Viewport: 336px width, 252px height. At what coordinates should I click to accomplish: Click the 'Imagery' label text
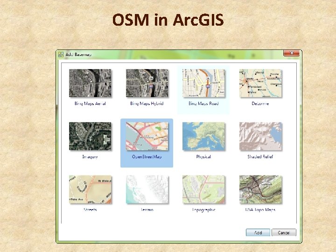click(90, 157)
